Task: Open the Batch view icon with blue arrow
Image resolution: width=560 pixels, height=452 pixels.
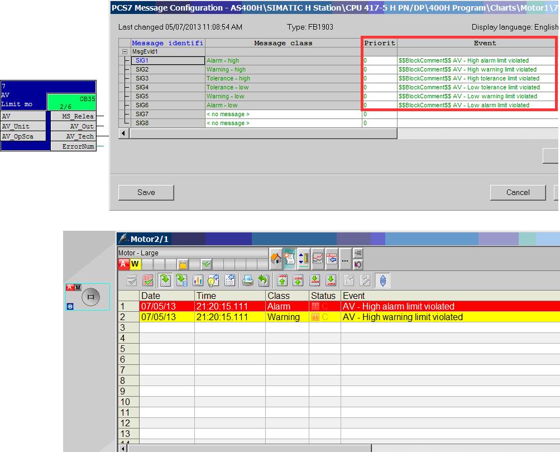Action: click(331, 258)
